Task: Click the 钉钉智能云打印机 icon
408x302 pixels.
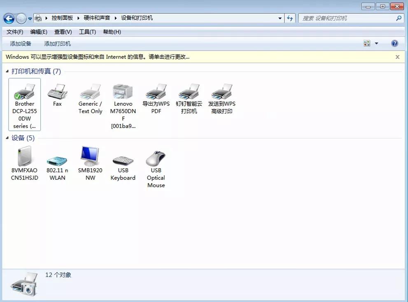Action: 189,92
